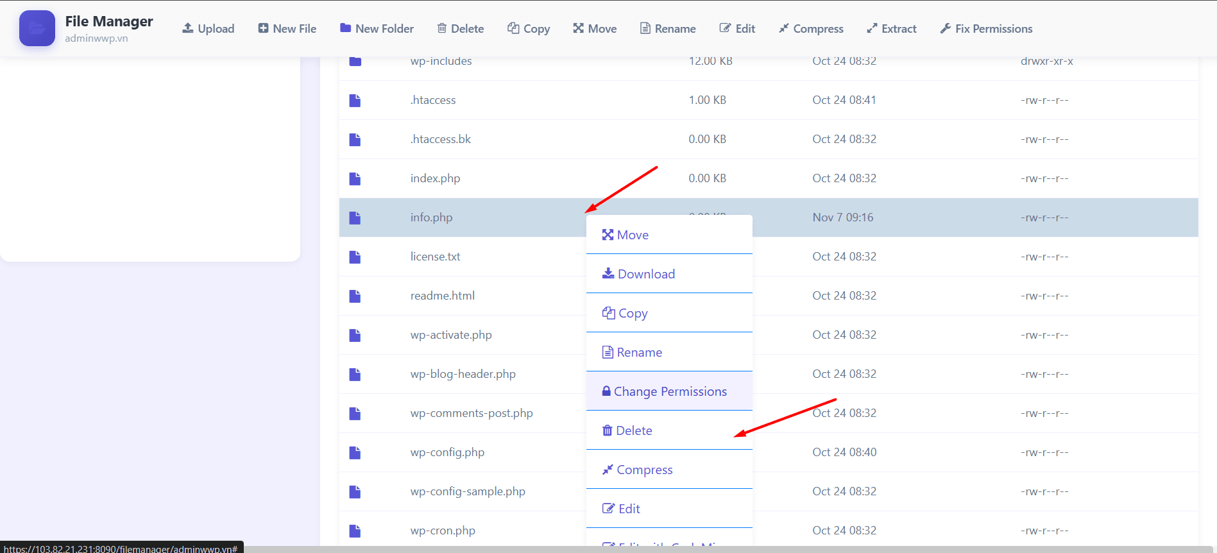The image size is (1217, 553).
Task: Select the .htaccess file row
Action: pyautogui.click(x=433, y=100)
